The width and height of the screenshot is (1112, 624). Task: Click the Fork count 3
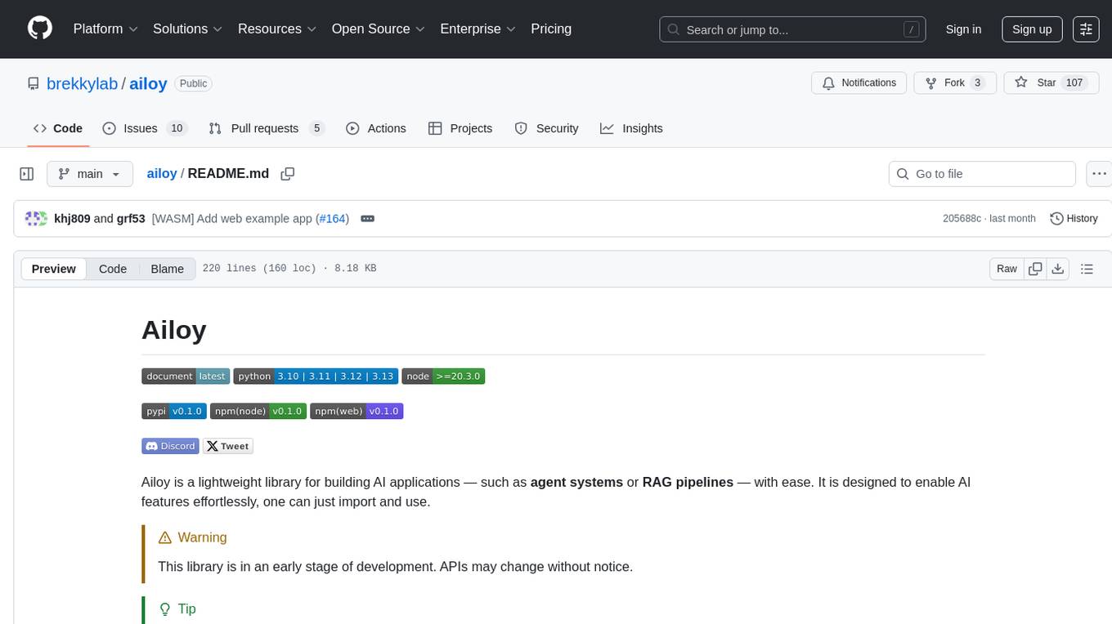click(x=977, y=82)
